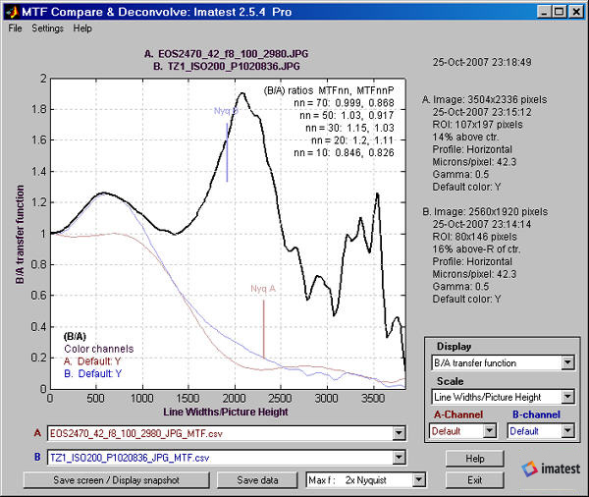Screen dimensions: 589x497
Task: Click the Help button near imatest logo
Action: [475, 459]
